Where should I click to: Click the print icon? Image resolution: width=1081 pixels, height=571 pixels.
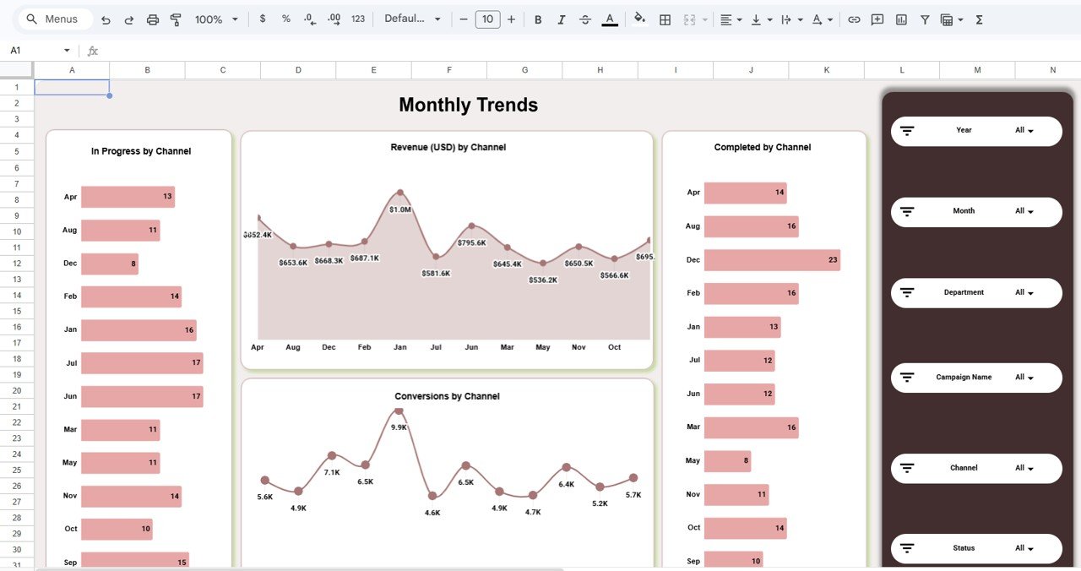click(153, 19)
